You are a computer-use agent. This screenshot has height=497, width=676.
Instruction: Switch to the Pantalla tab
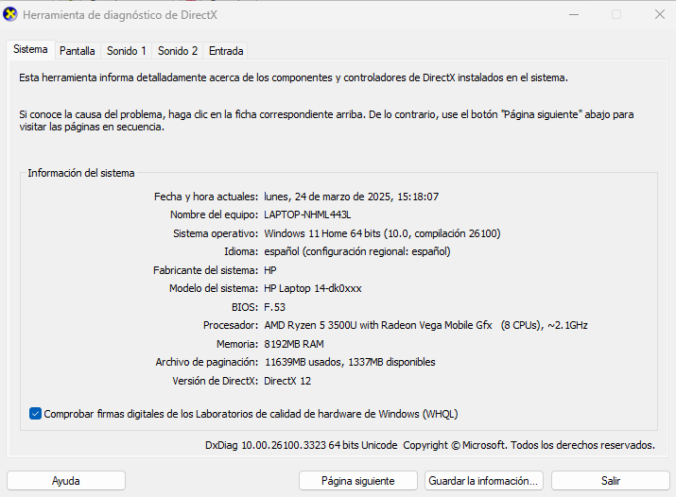coord(78,51)
